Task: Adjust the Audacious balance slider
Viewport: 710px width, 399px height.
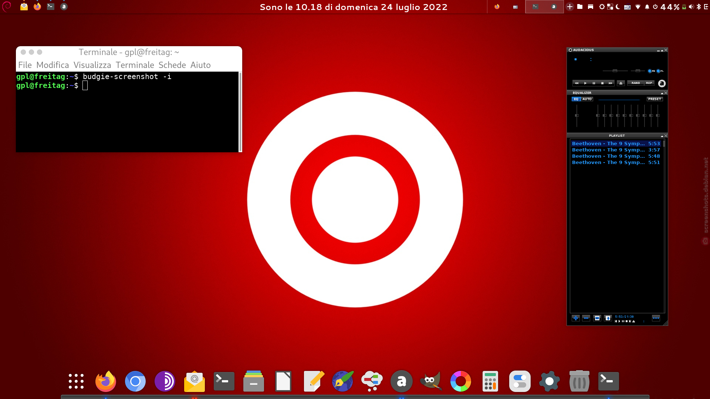Action: point(638,71)
